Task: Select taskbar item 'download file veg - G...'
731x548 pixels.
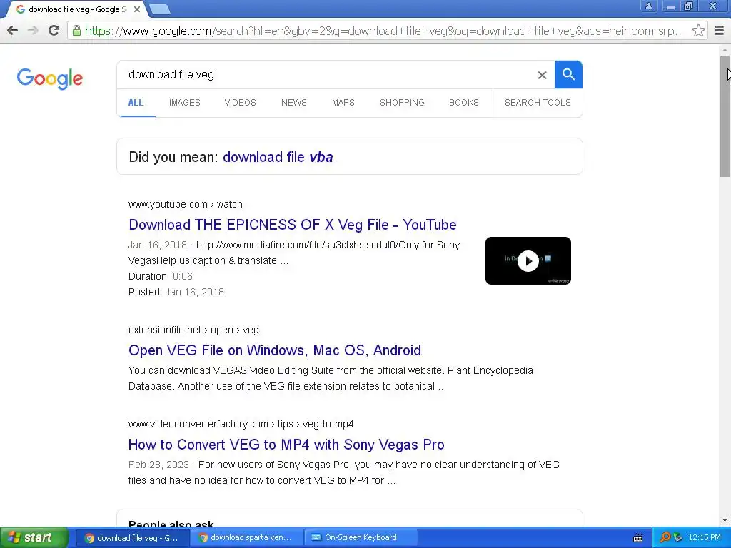Action: coord(132,538)
